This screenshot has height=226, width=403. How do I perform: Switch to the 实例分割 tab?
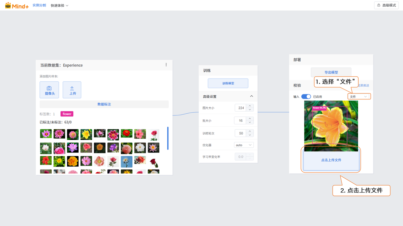[39, 5]
